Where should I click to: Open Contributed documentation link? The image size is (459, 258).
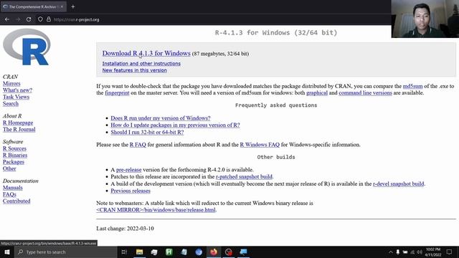[16, 201]
